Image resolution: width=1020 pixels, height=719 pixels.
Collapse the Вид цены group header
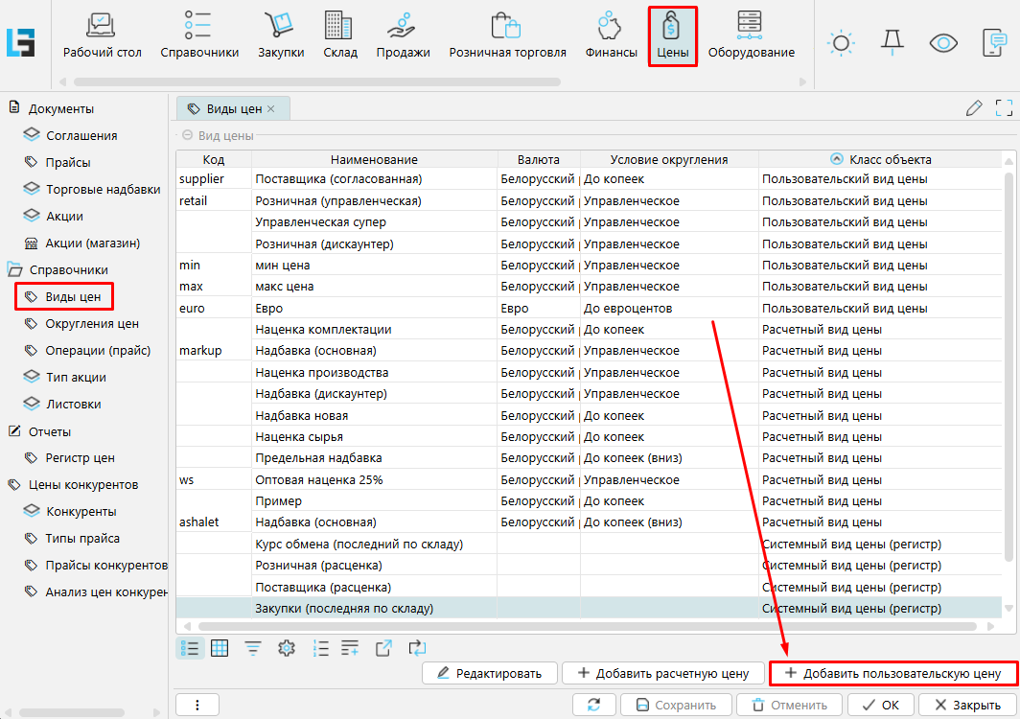click(188, 136)
